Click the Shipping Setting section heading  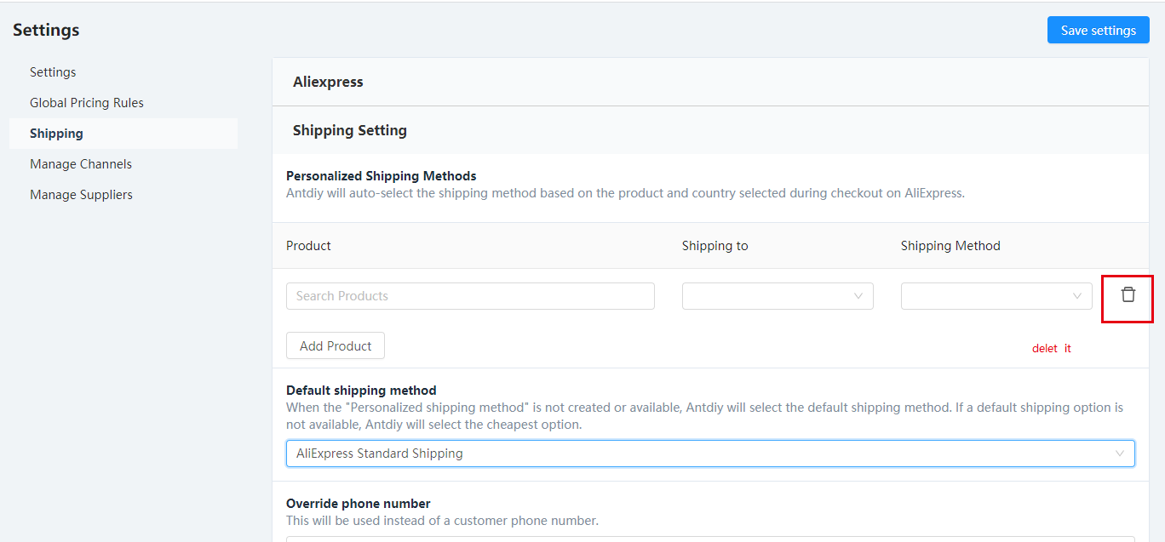click(350, 130)
